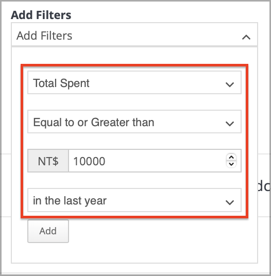This screenshot has width=271, height=276.
Task: Click the NT$ currency prefix label
Action: (48, 161)
